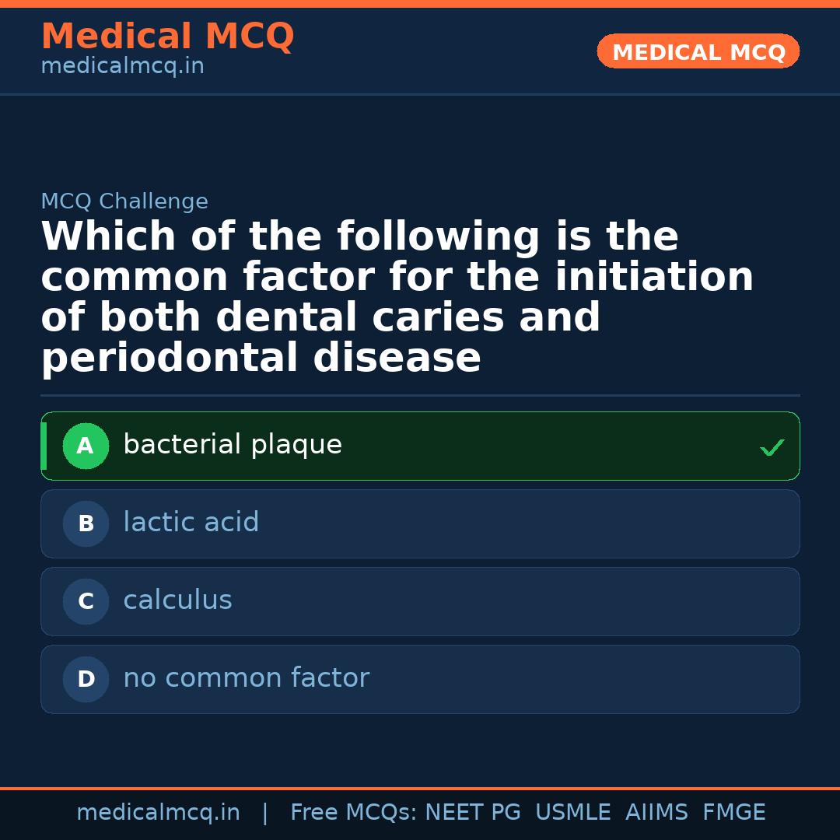The width and height of the screenshot is (840, 840).
Task: Click the NEET PG footer text
Action: [x=473, y=813]
